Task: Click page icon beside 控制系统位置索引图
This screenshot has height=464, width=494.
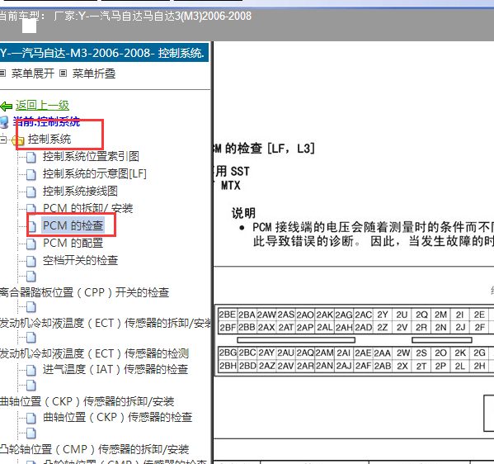Action: coord(31,157)
